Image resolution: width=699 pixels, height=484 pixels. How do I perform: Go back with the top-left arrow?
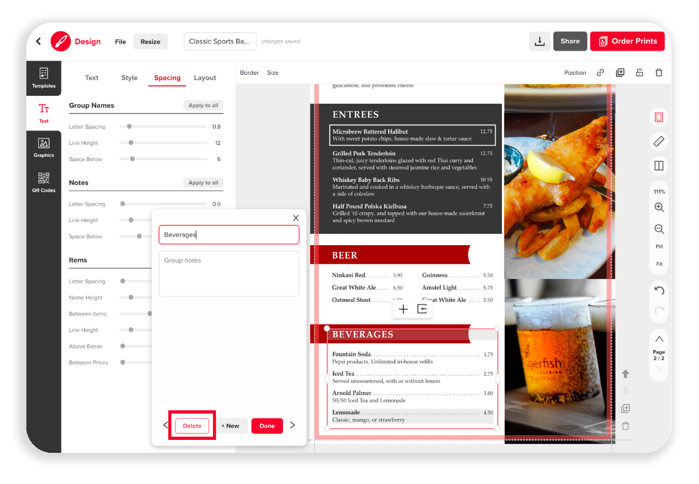tap(38, 41)
